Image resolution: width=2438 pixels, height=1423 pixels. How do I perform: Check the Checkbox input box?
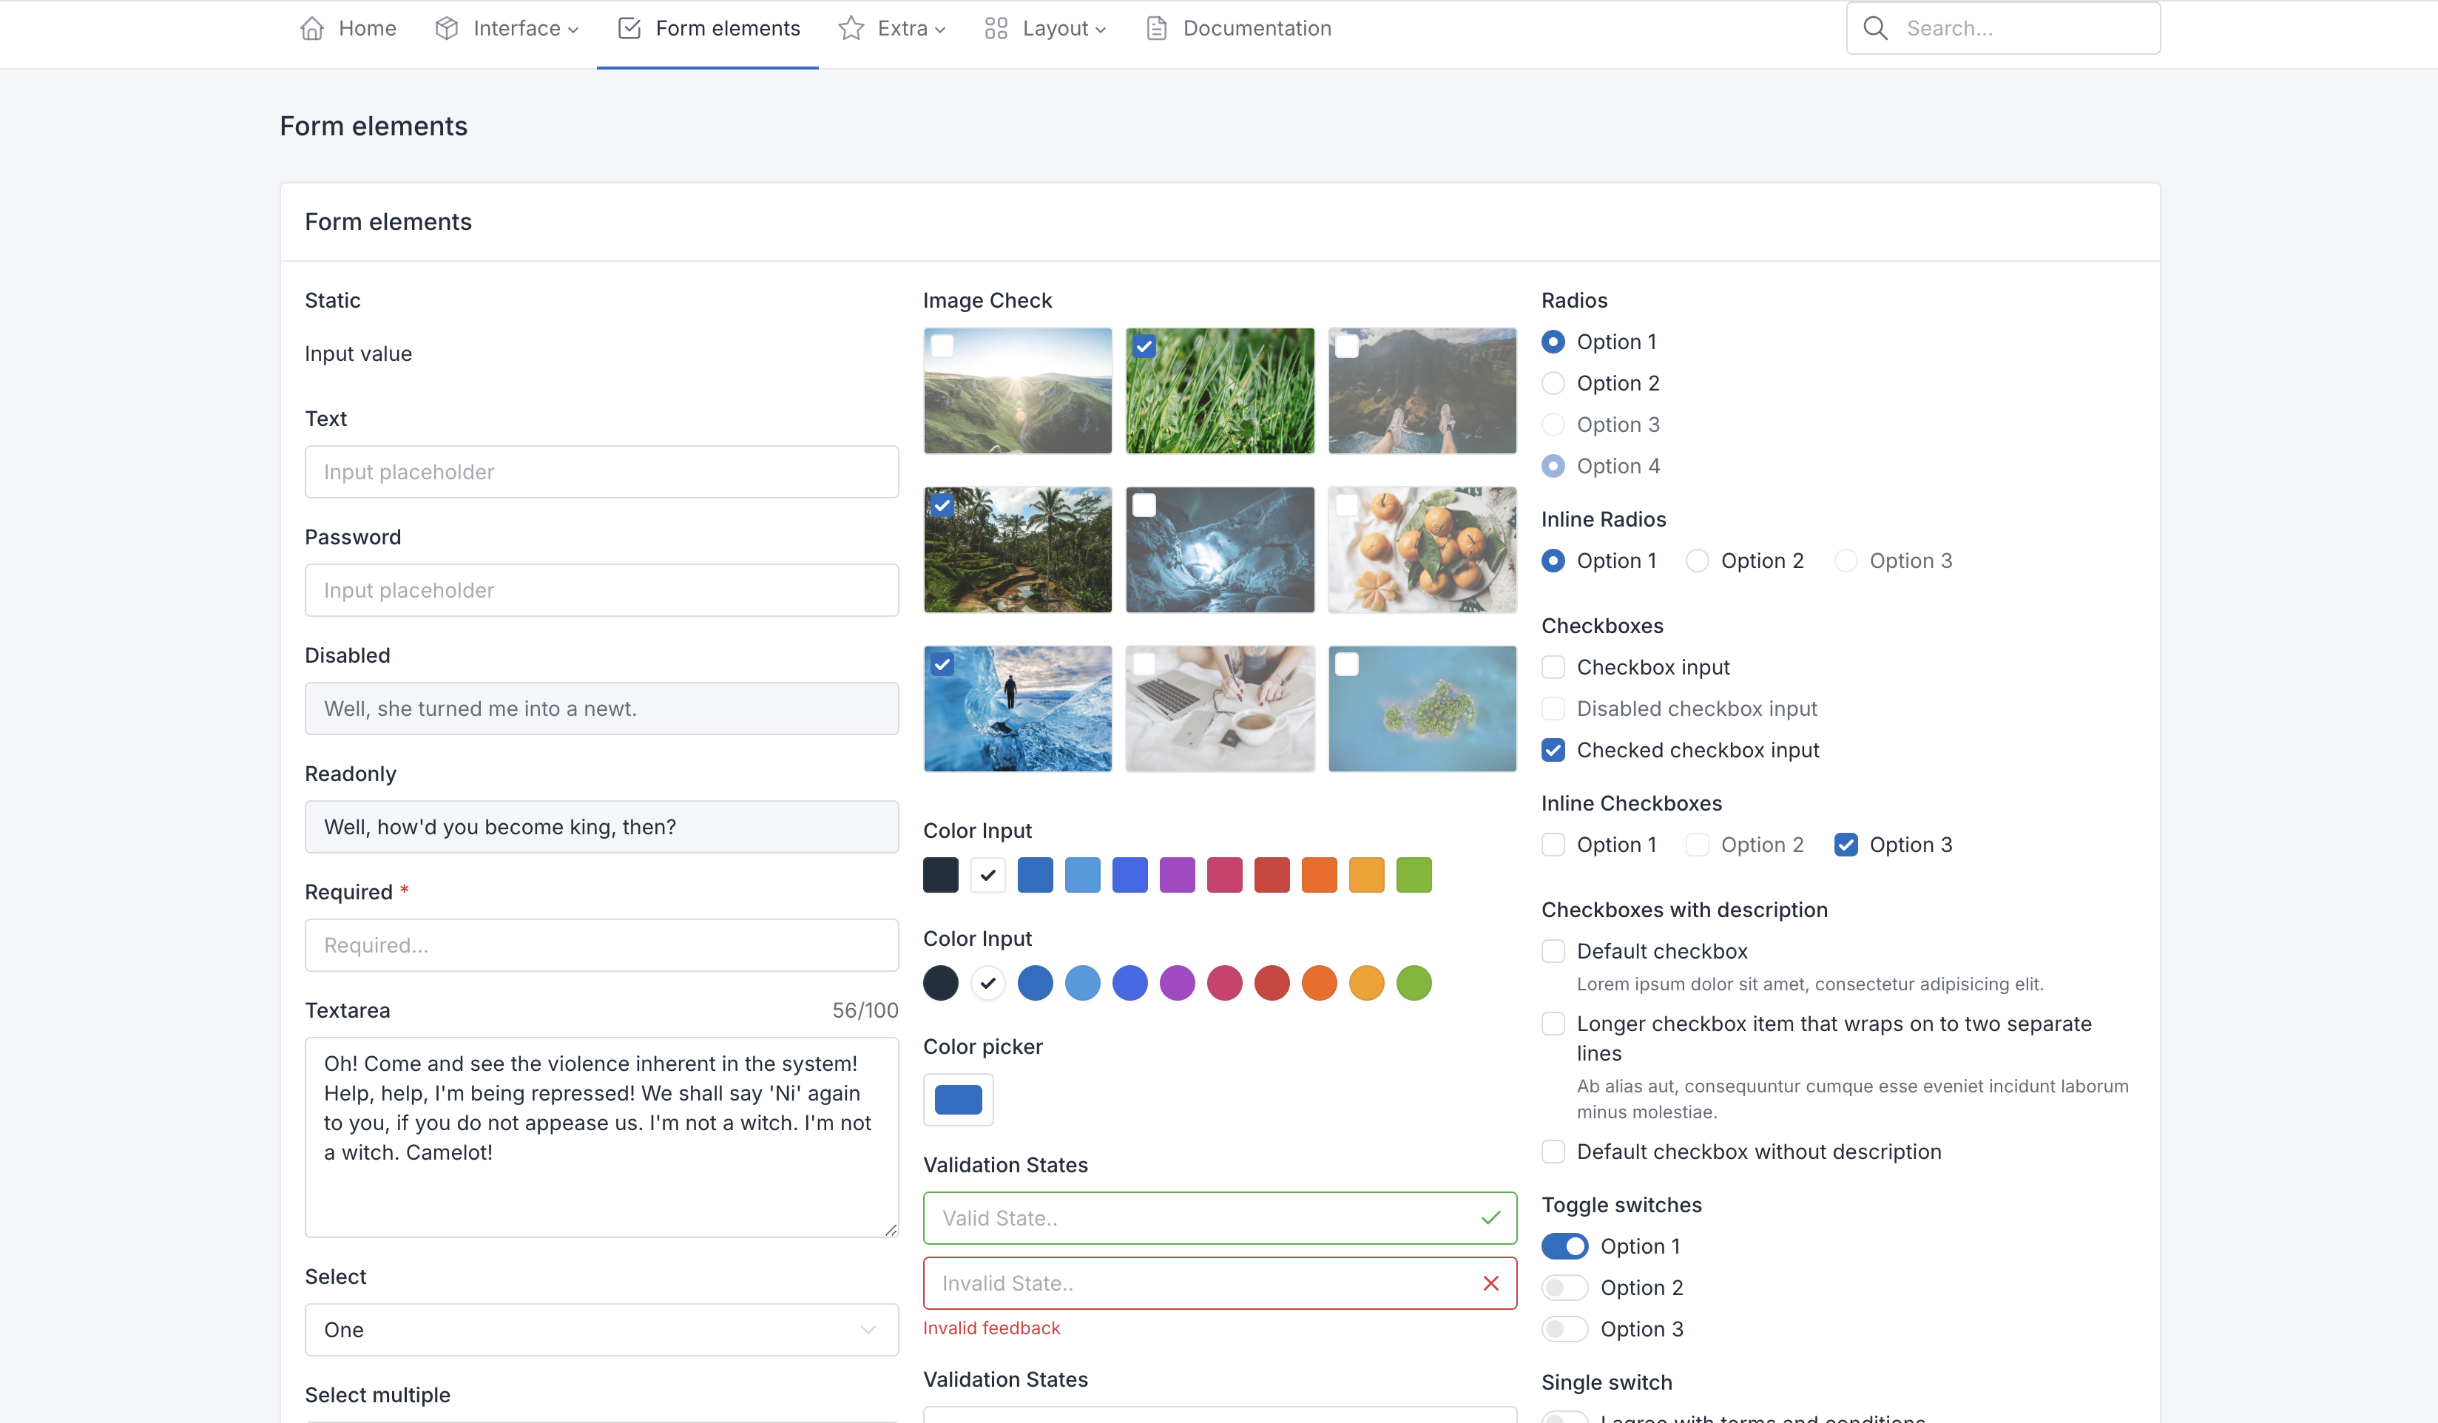pyautogui.click(x=1553, y=667)
